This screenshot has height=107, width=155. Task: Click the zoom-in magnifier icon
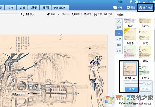tap(22, 14)
